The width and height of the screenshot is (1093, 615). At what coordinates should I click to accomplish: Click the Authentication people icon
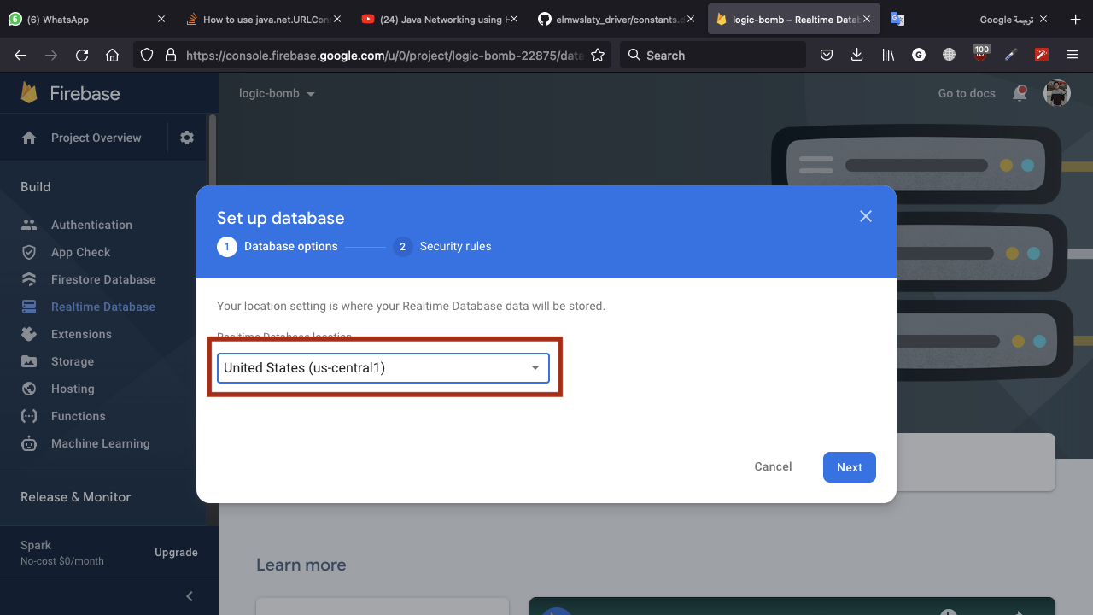(x=29, y=225)
